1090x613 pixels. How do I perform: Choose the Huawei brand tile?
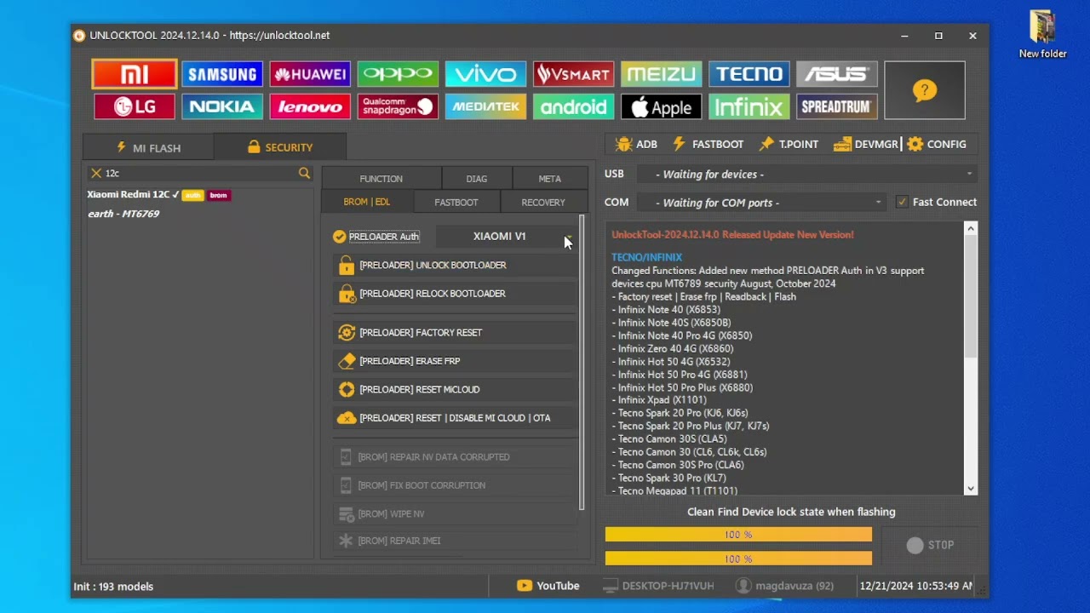(x=310, y=74)
